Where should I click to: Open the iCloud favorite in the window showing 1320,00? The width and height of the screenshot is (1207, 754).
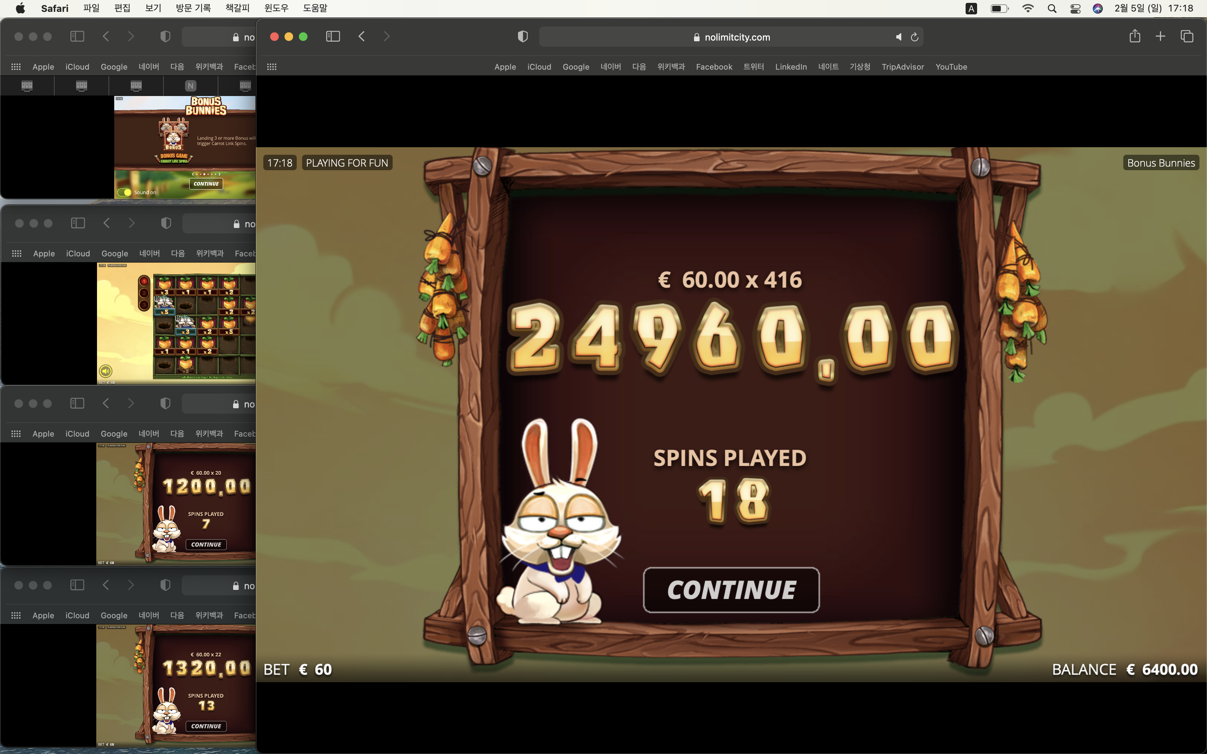[77, 615]
